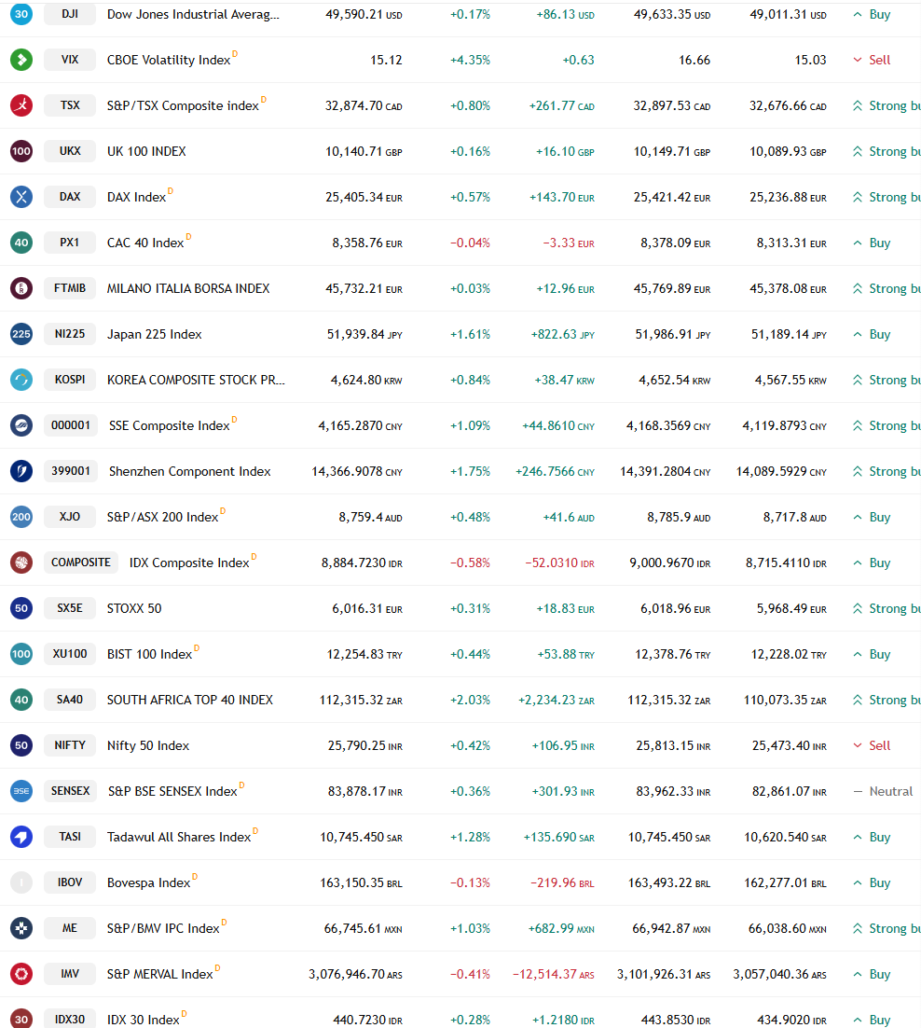The height and width of the screenshot is (1028, 921).
Task: Click the VIX index logo icon
Action: tap(21, 60)
